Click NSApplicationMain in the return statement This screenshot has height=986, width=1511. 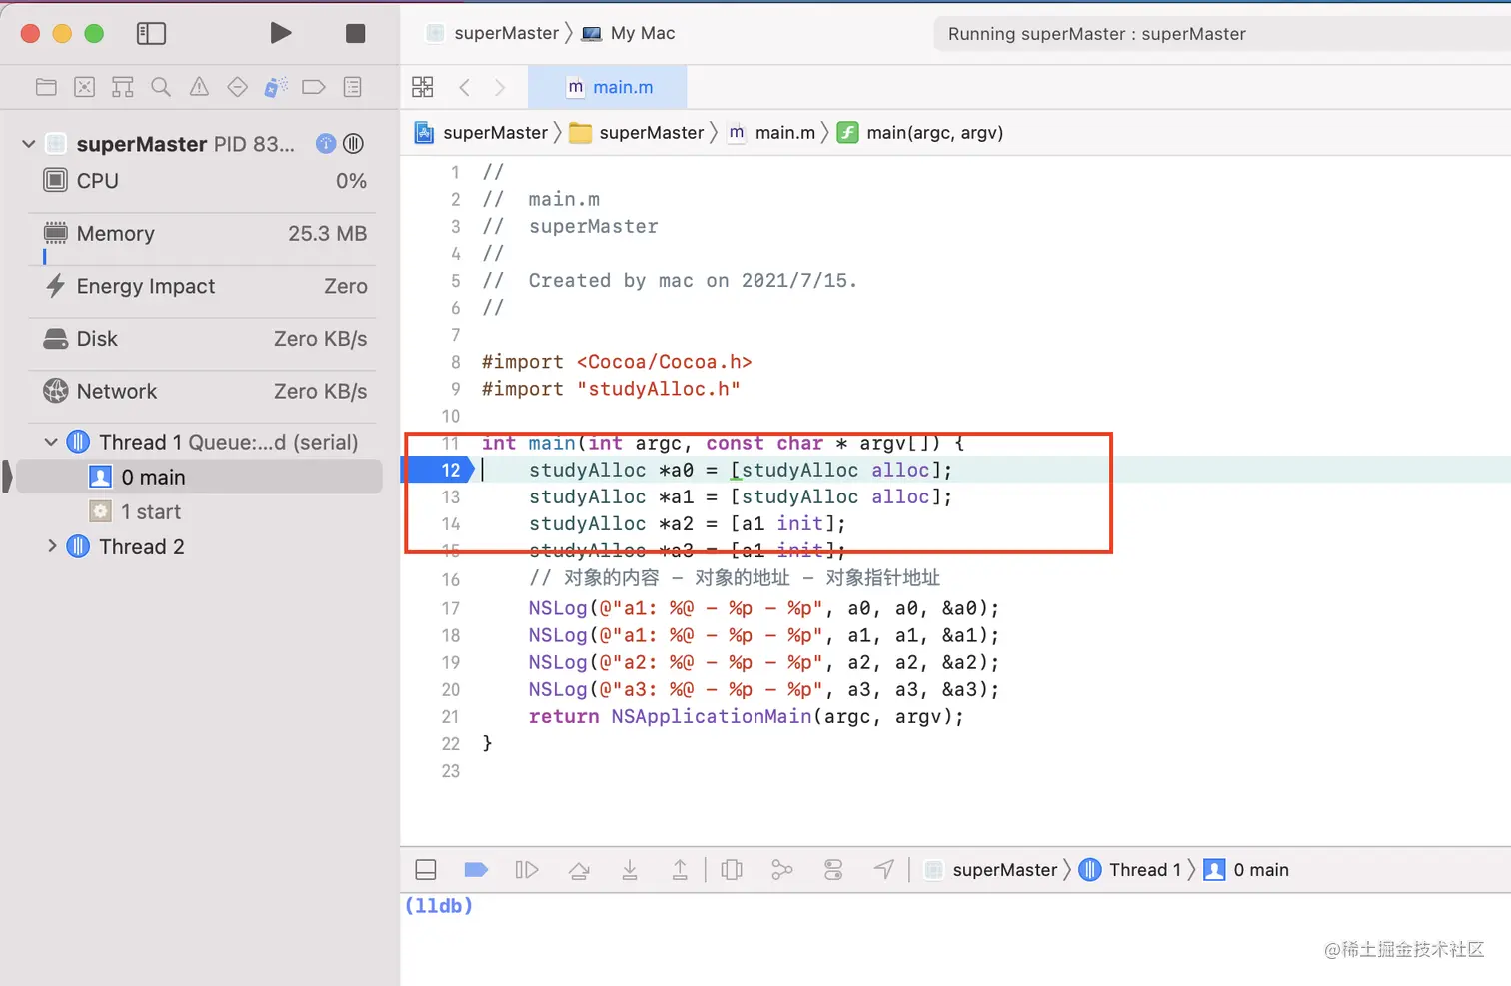point(712,716)
